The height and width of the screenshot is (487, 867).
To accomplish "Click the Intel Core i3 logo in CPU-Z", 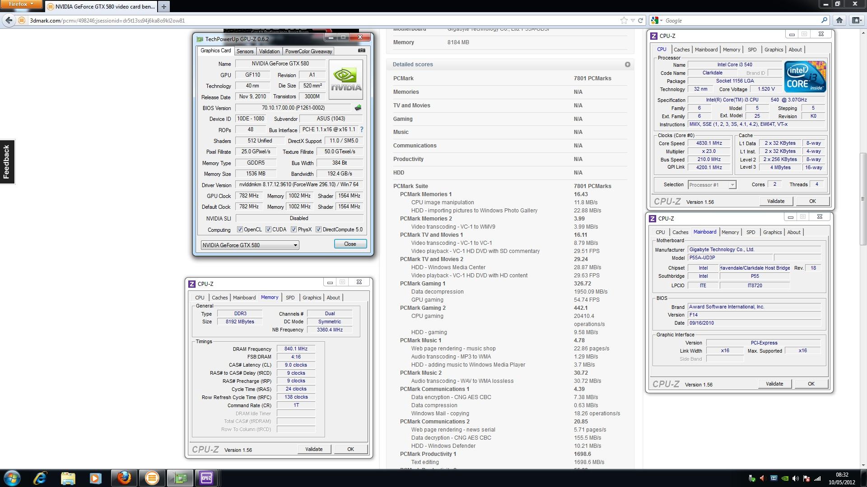I will coord(805,77).
